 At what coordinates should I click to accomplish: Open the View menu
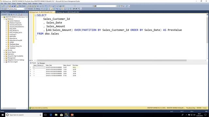click(x=9, y=4)
